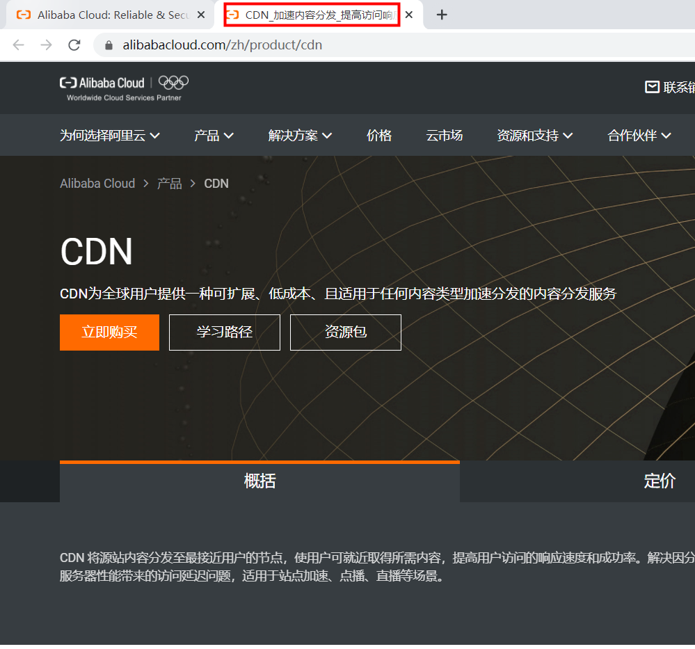Image resolution: width=695 pixels, height=649 pixels.
Task: Open a new browser tab
Action: click(442, 15)
